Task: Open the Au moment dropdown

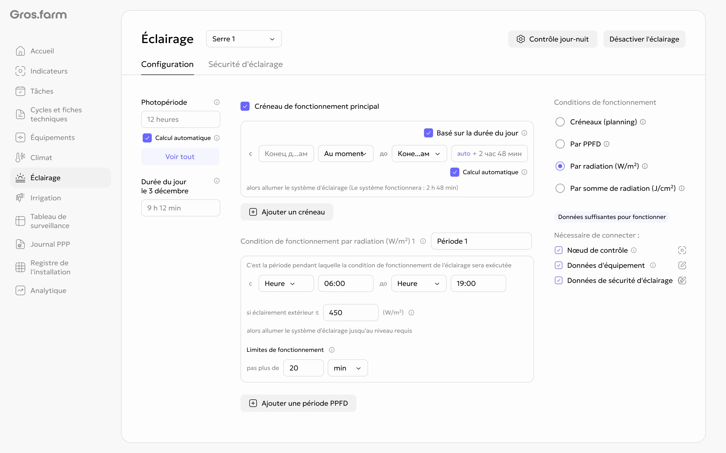Action: point(346,154)
